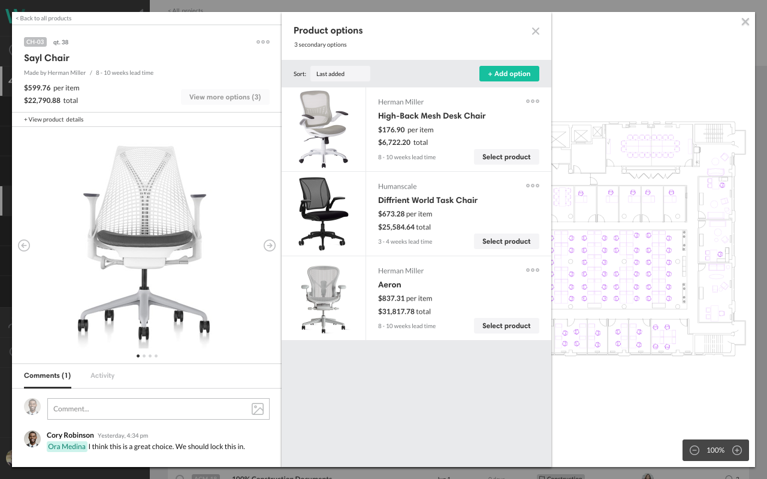Click the $599.76 per item price
Viewport: 767px width, 479px height.
[52, 87]
